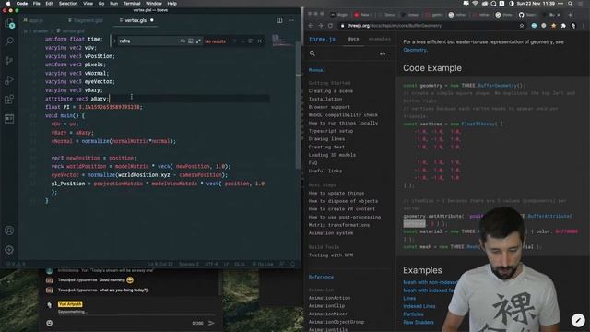Open More Actions ellipsis in editor tab bar

click(x=291, y=20)
